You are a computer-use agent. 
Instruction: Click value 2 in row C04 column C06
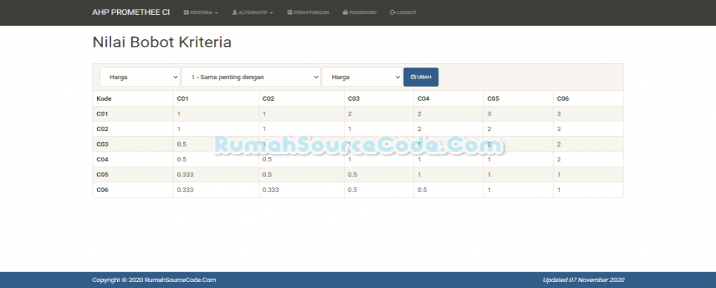coord(559,159)
